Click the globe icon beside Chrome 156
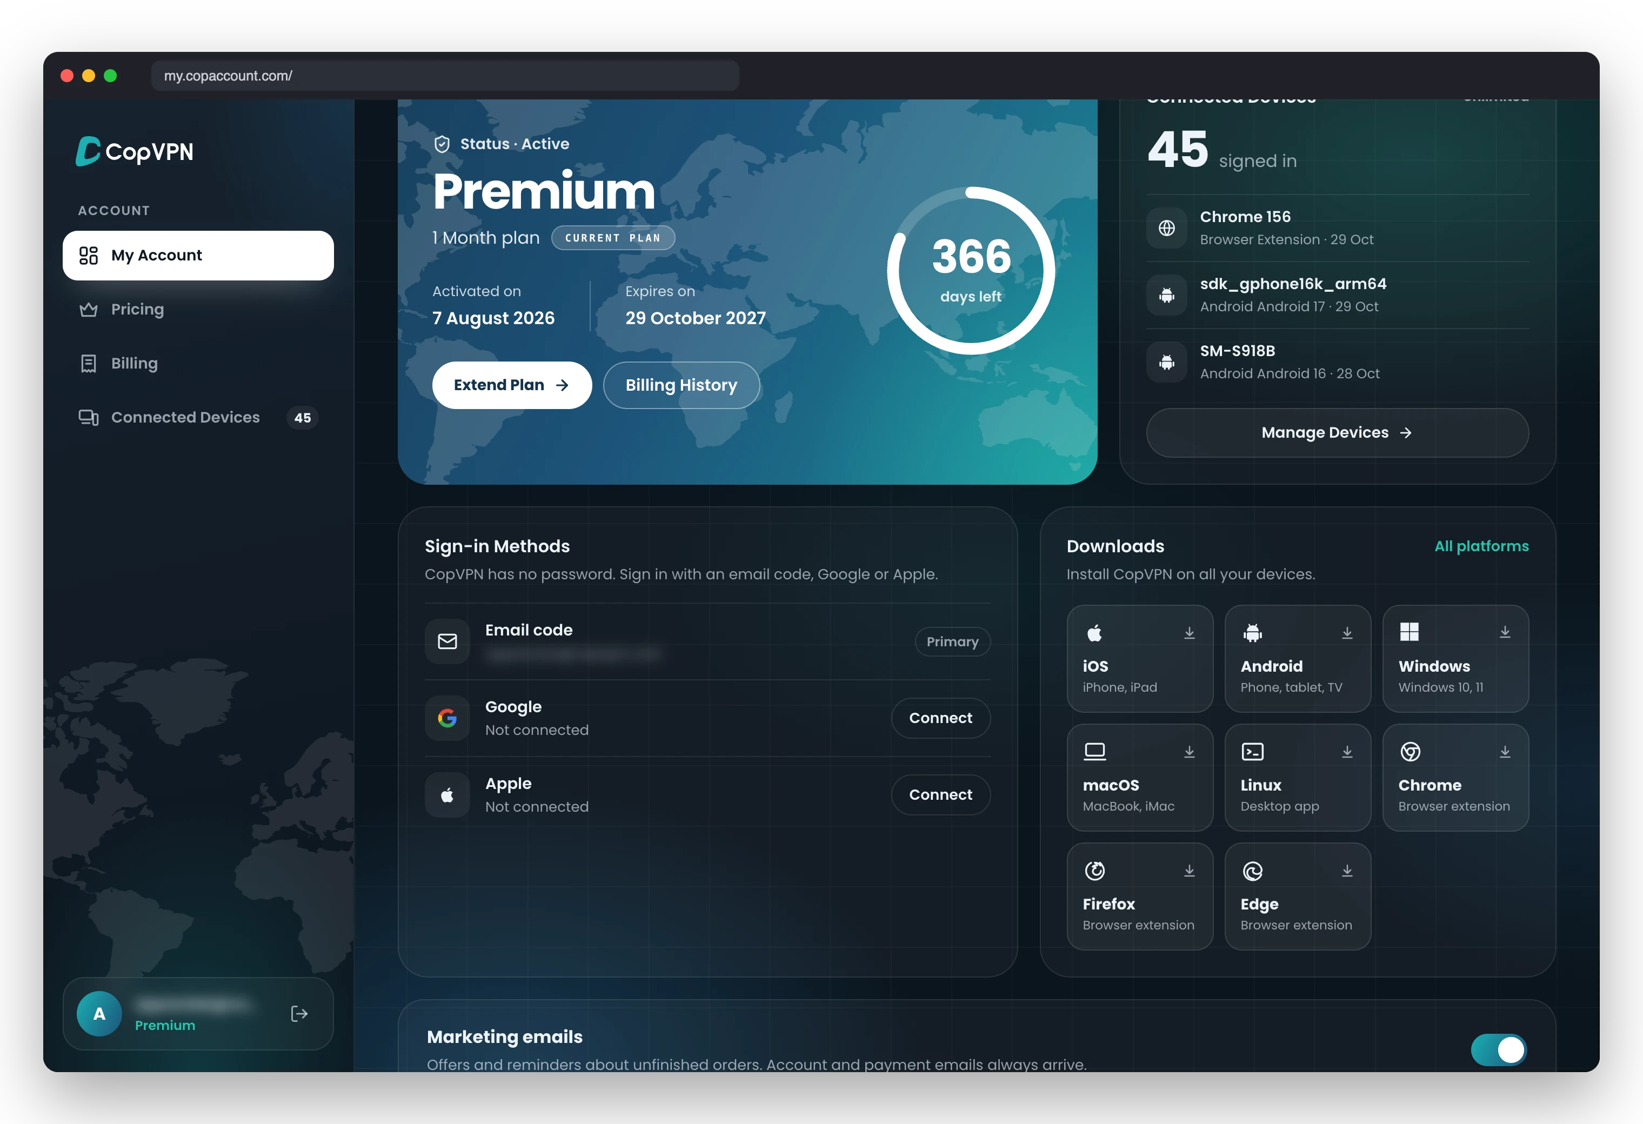The height and width of the screenshot is (1124, 1643). pyautogui.click(x=1166, y=228)
